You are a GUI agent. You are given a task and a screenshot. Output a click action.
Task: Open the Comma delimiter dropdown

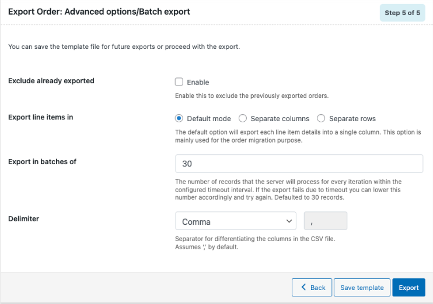point(236,221)
